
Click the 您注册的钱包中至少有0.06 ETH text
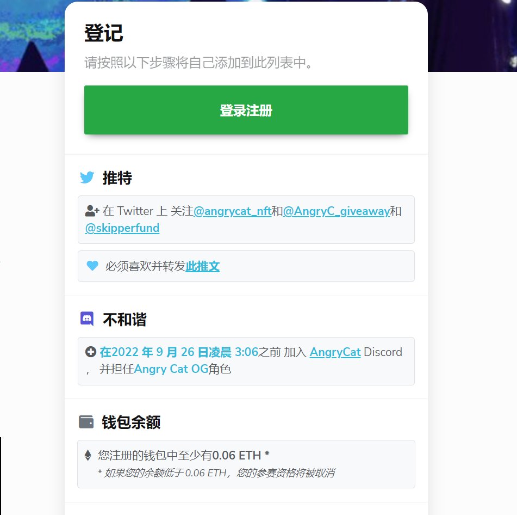[184, 456]
